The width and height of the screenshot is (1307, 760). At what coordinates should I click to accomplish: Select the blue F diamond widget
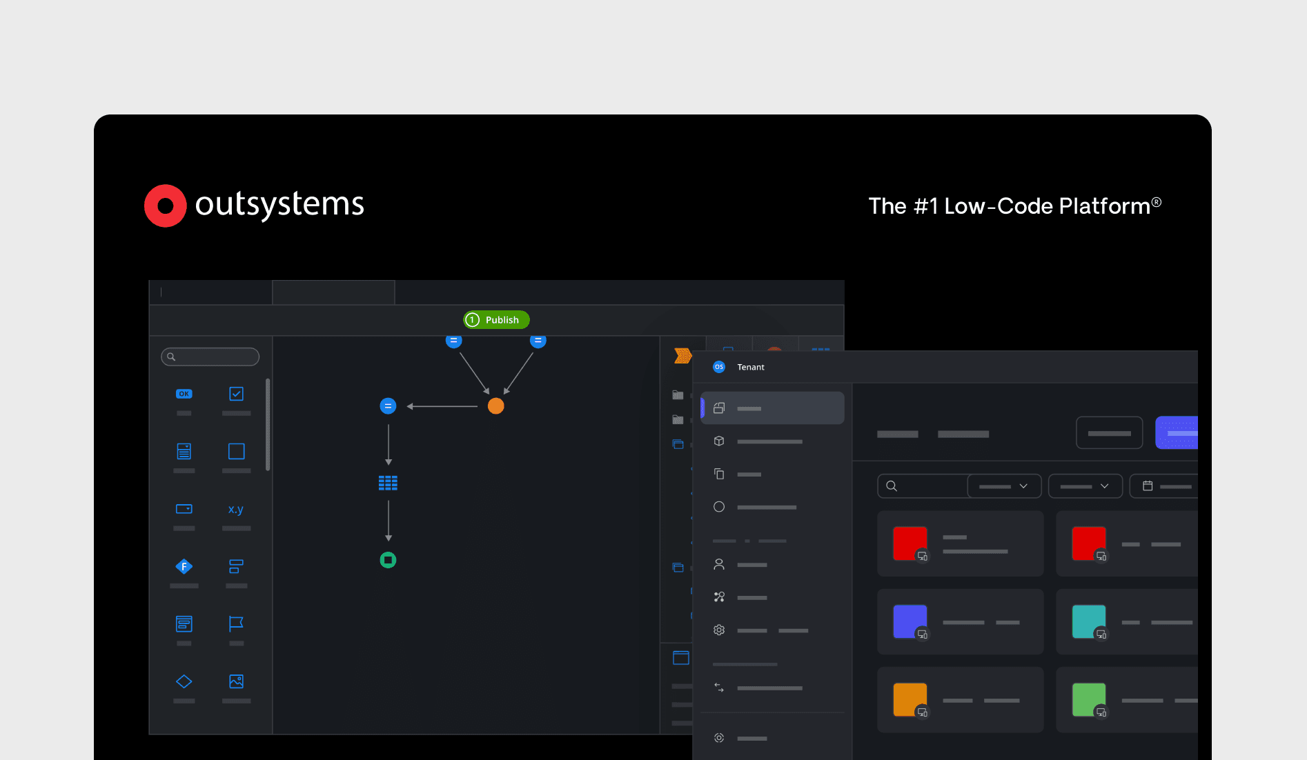point(184,566)
